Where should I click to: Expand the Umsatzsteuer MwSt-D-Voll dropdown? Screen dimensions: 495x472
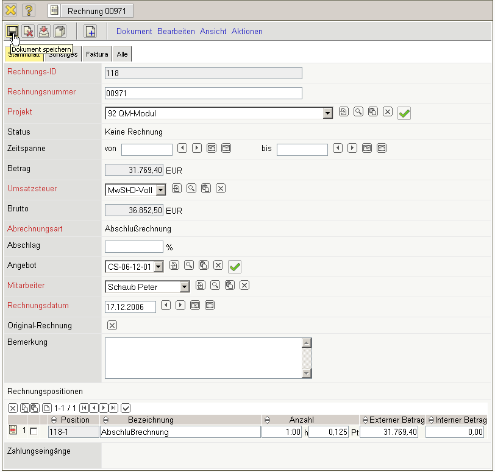pyautogui.click(x=160, y=190)
